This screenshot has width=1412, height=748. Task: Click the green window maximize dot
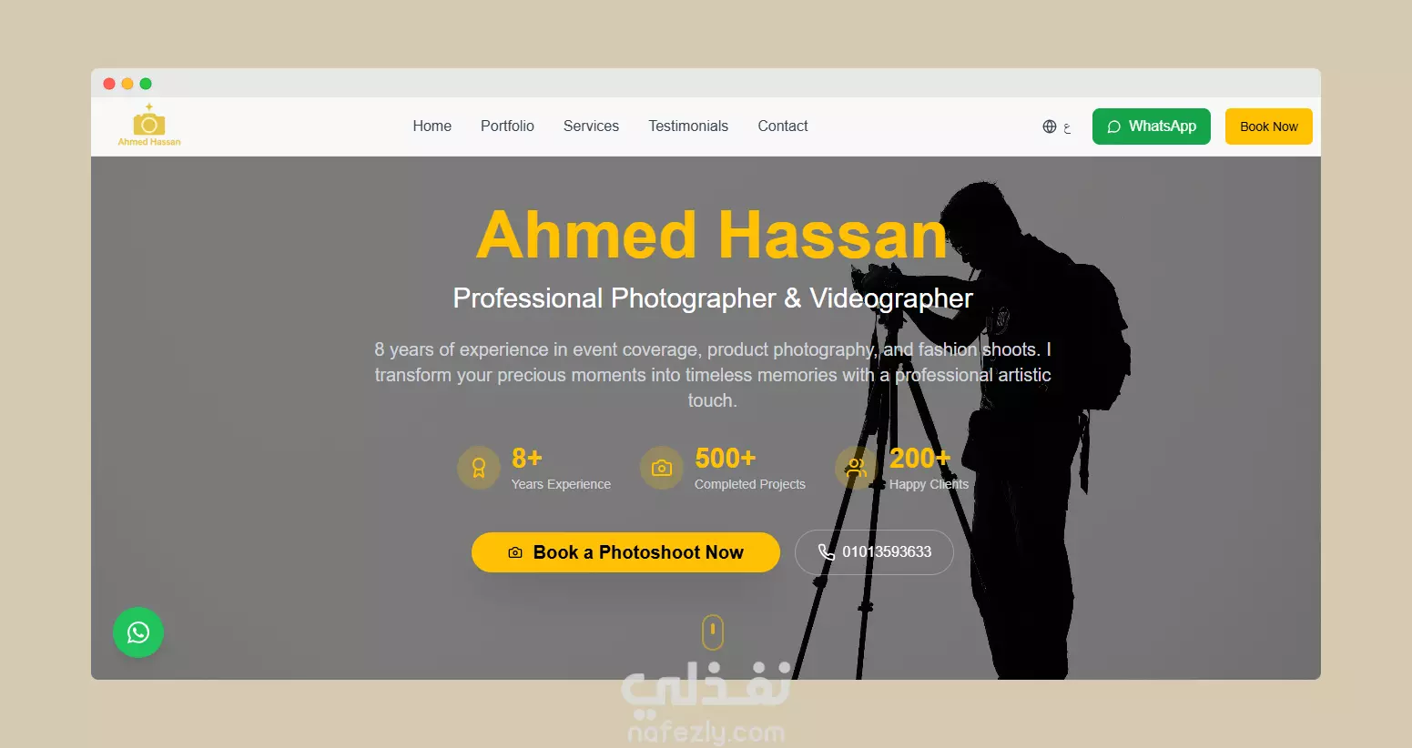coord(146,84)
